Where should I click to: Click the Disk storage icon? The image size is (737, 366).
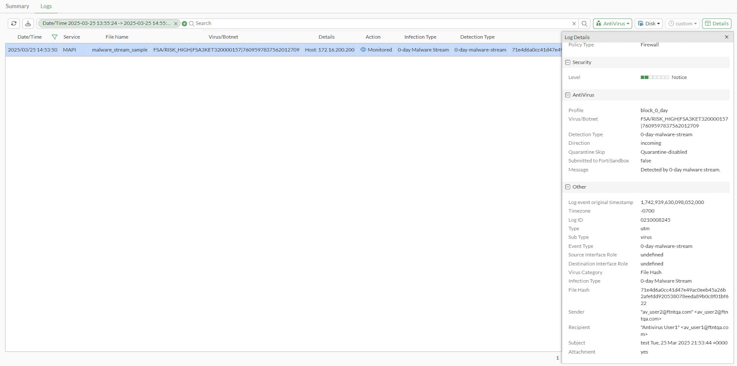642,23
